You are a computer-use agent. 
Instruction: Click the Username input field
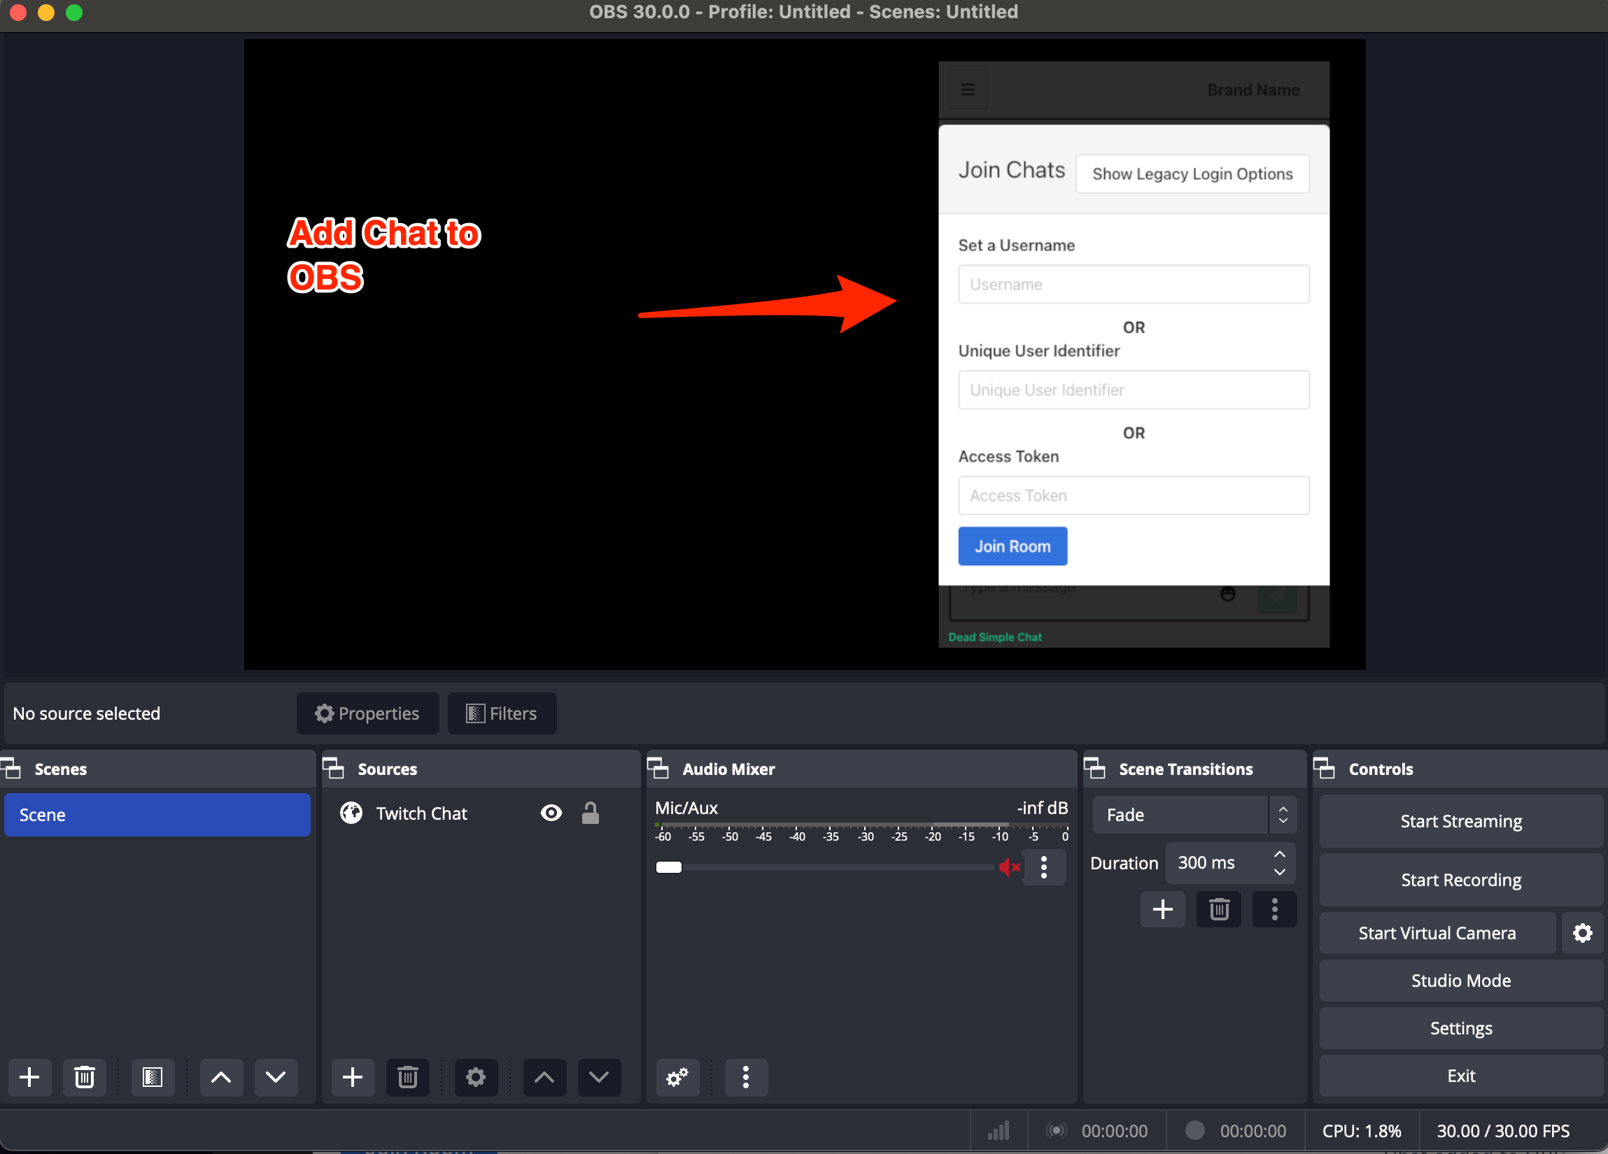click(1132, 285)
